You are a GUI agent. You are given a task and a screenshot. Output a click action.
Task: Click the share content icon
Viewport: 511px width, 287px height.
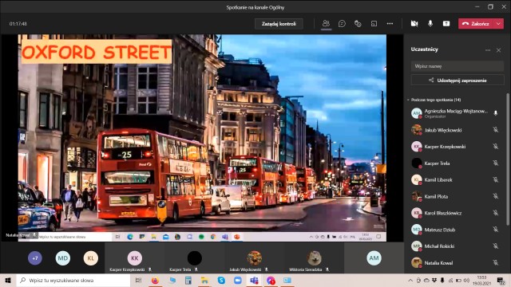tap(446, 23)
